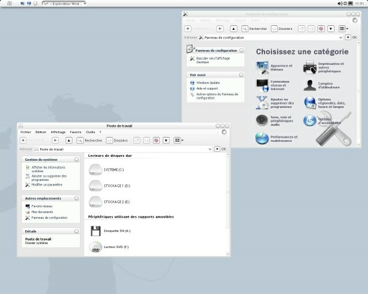Open Ajouter ou supprimer des programmes icon

coord(262,103)
